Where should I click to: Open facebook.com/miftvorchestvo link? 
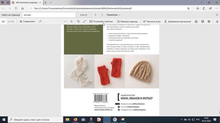133,104
